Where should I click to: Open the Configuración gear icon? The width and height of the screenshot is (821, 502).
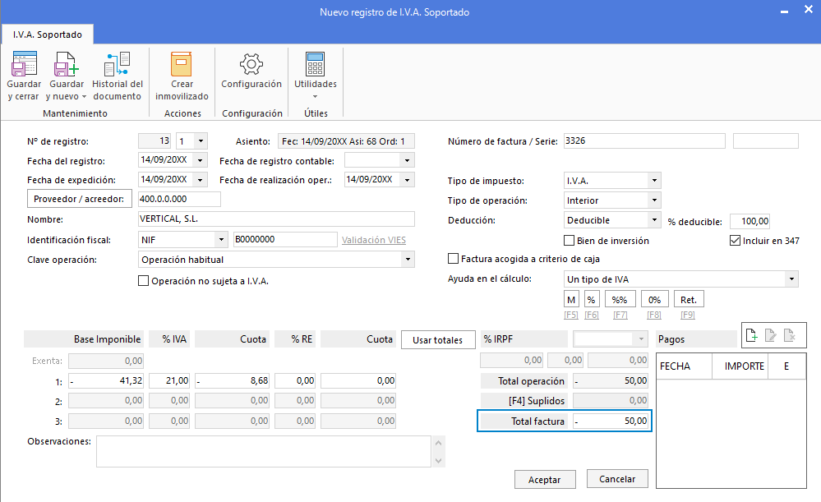[251, 64]
